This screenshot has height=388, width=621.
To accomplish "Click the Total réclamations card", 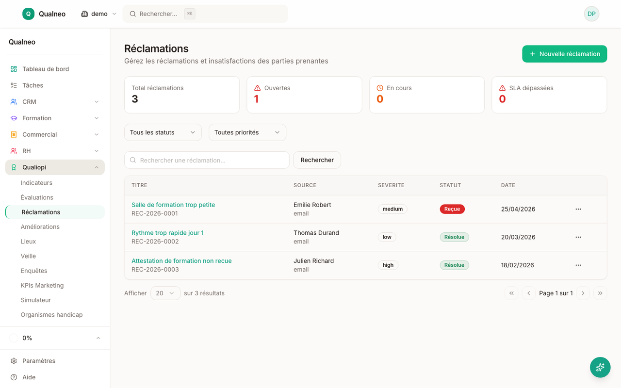I will [182, 95].
